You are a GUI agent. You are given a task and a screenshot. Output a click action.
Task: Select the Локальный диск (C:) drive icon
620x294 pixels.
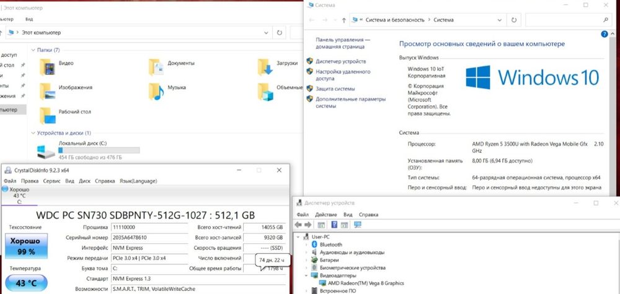pyautogui.click(x=46, y=152)
